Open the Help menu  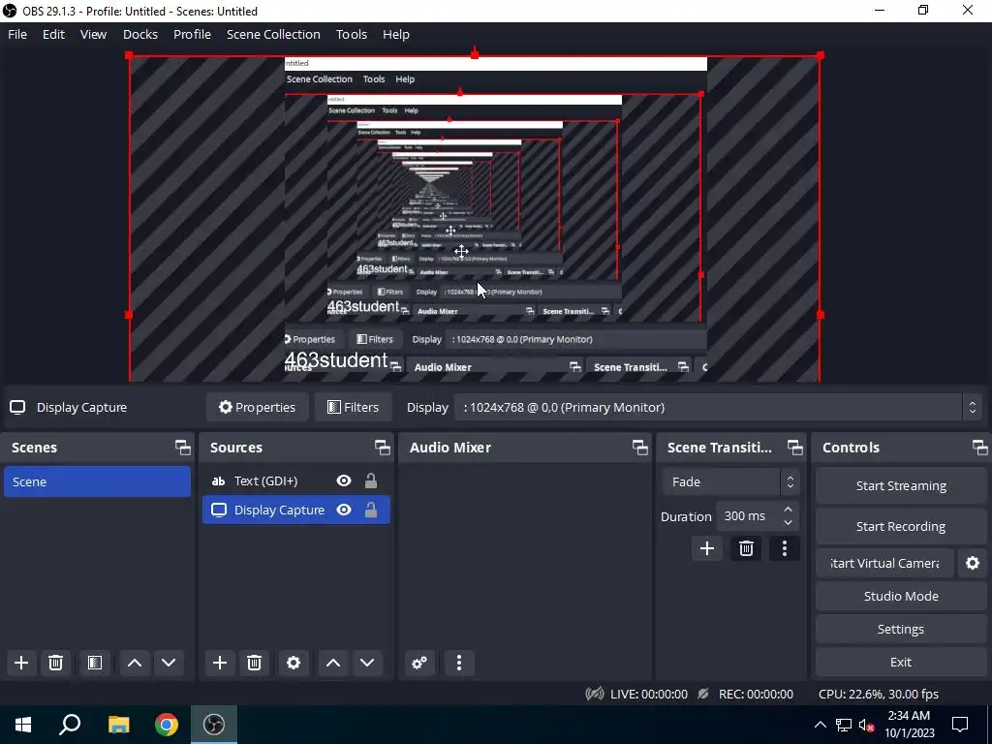[x=396, y=34]
